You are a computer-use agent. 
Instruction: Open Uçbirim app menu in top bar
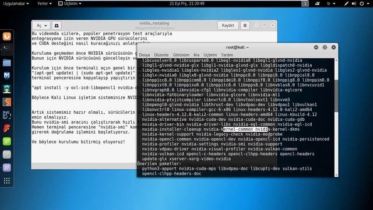[x=70, y=3]
